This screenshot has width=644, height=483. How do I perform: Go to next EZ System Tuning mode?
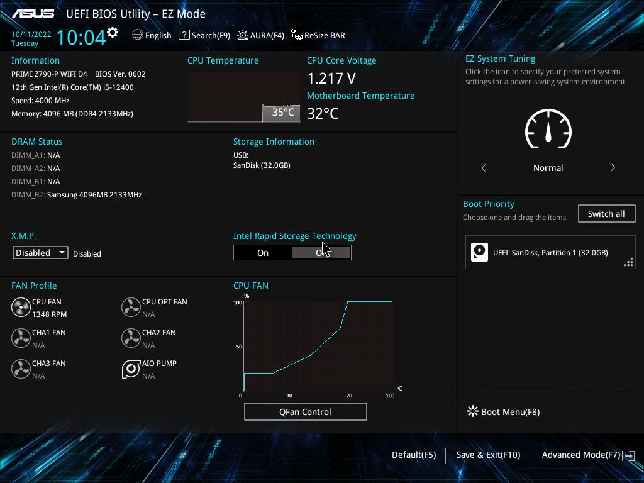coord(613,167)
